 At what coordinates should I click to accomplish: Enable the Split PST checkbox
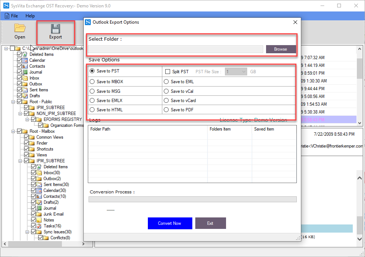tap(167, 72)
